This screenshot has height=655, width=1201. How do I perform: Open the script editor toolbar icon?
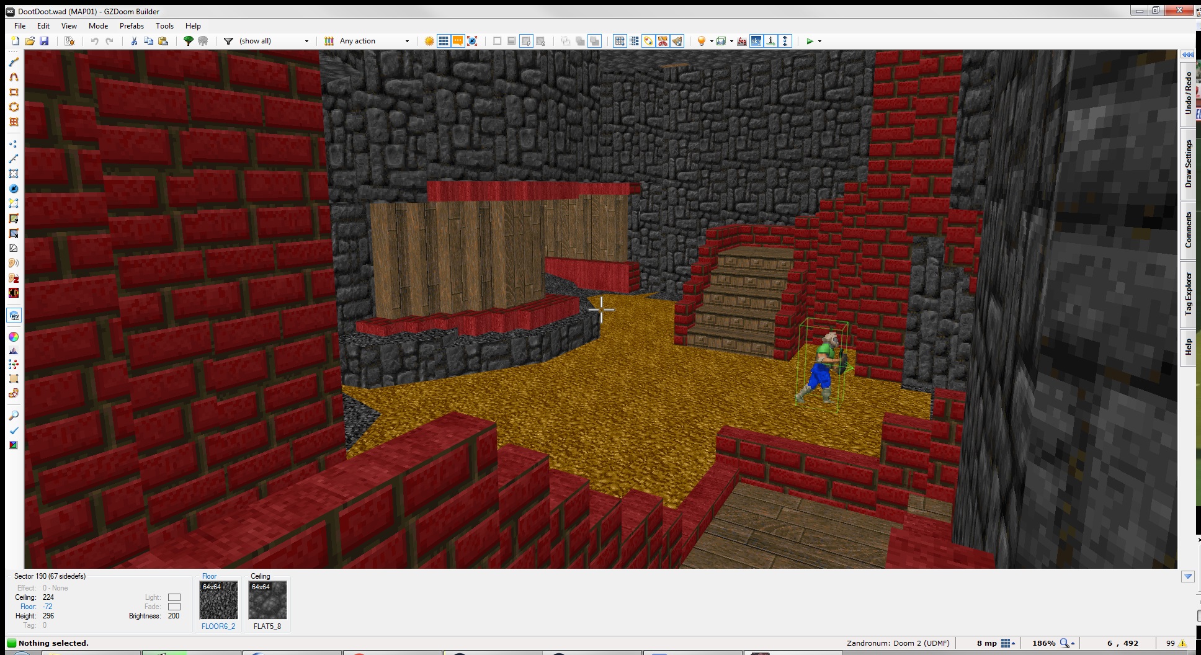[69, 41]
